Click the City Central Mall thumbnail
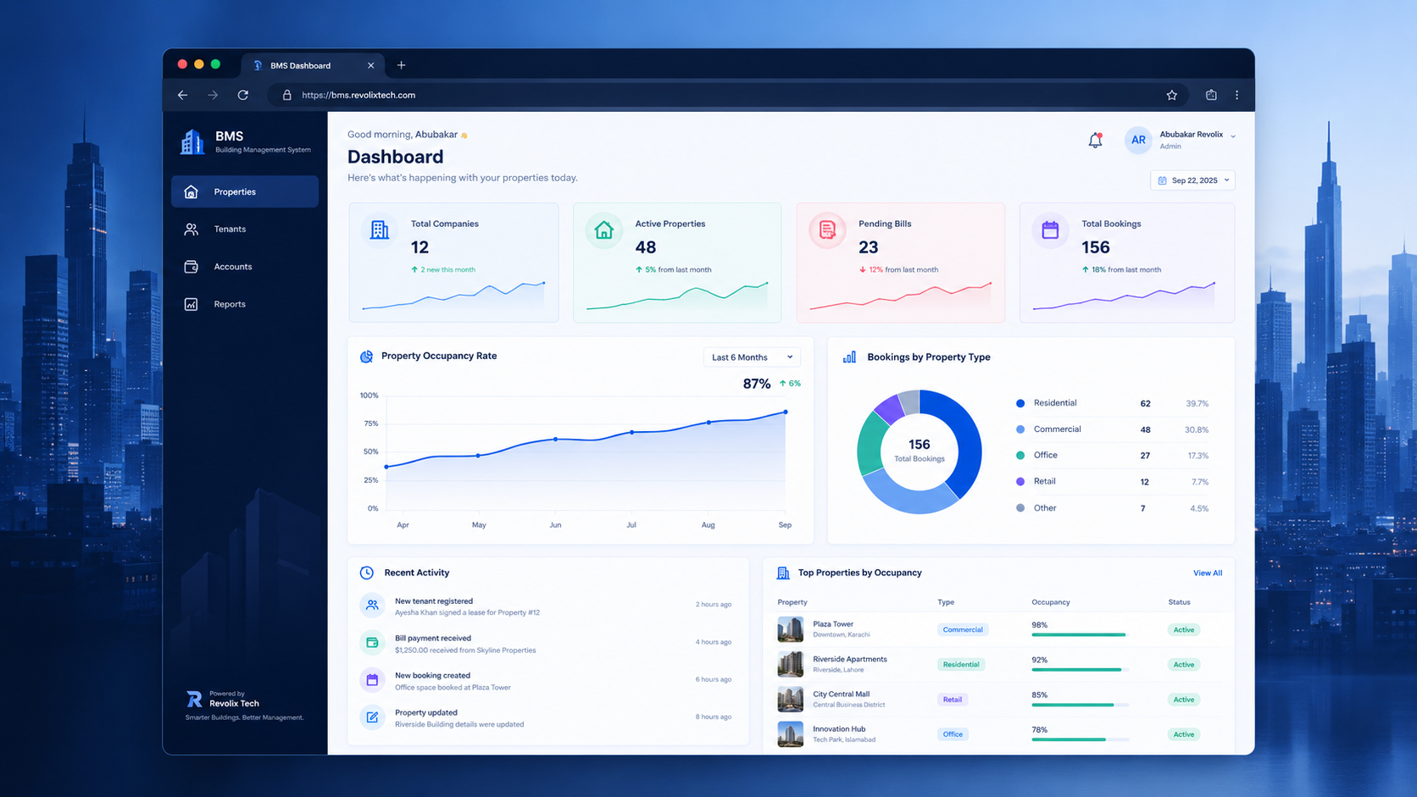 point(790,699)
